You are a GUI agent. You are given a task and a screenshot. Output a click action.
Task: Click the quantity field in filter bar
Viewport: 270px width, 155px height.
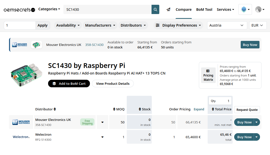(x=20, y=25)
